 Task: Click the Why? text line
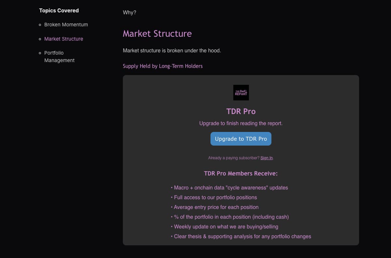click(x=129, y=12)
